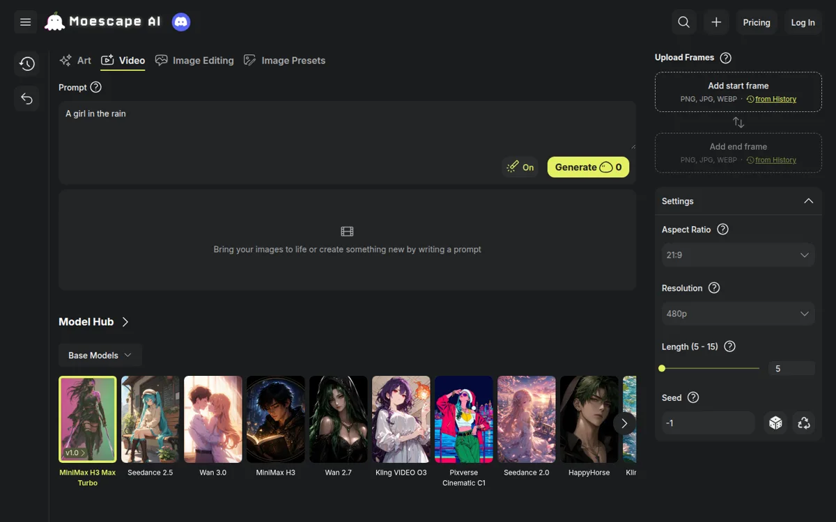
Task: Randomize seed with dice icon
Action: point(775,423)
